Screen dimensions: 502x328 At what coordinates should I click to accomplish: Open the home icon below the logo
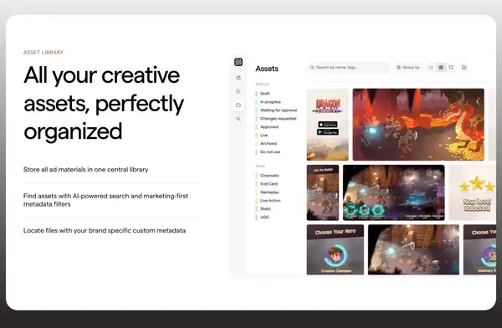(x=238, y=78)
